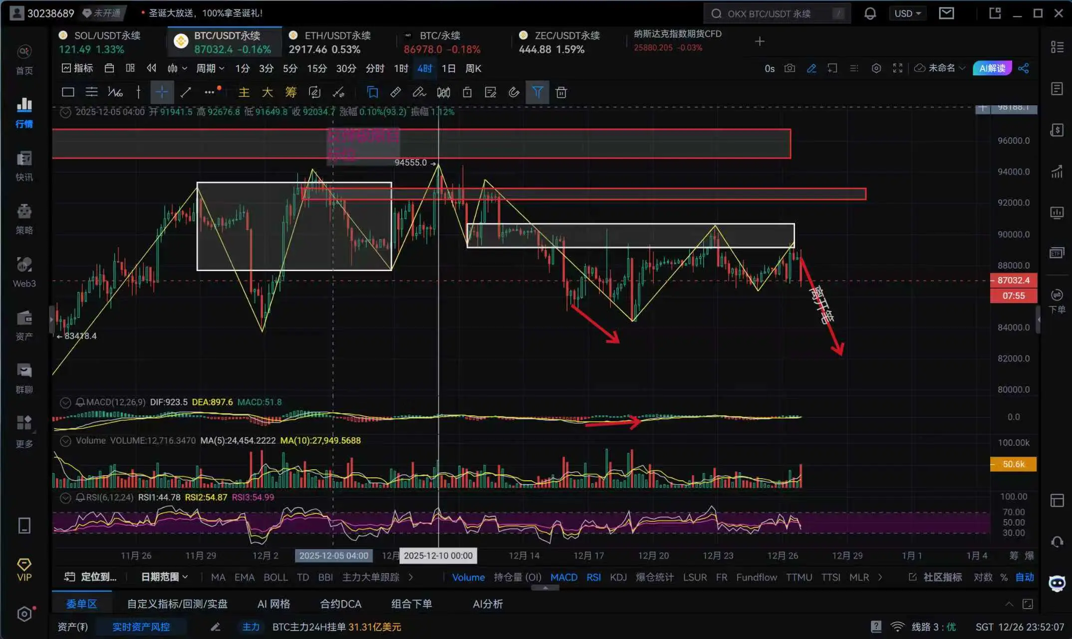Open the AI 网格 tab
1072x639 pixels.
[273, 604]
